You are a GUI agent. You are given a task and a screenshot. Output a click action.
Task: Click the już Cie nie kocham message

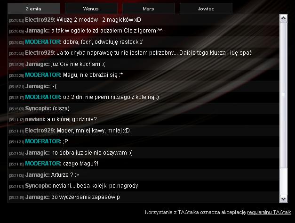pyautogui.click(x=78, y=64)
